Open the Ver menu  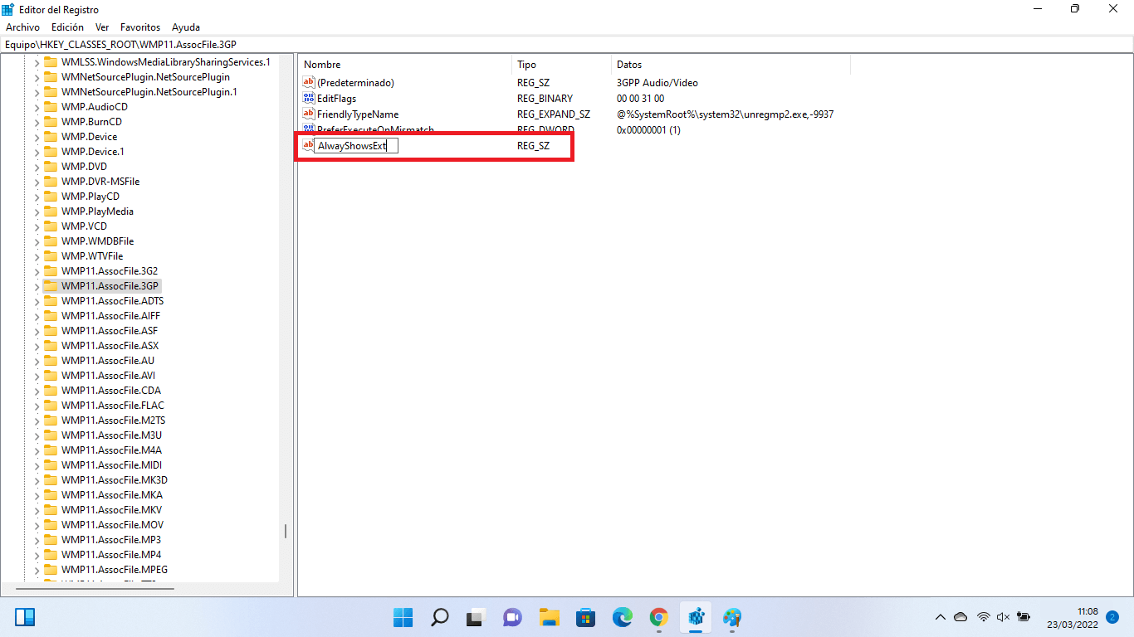click(x=102, y=27)
